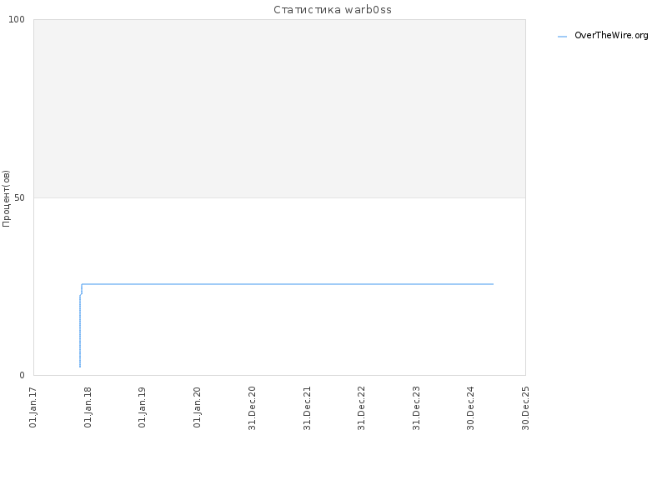Click the x-axis date 31.Dec.20
Image resolution: width=667 pixels, height=500 pixels.
point(252,408)
